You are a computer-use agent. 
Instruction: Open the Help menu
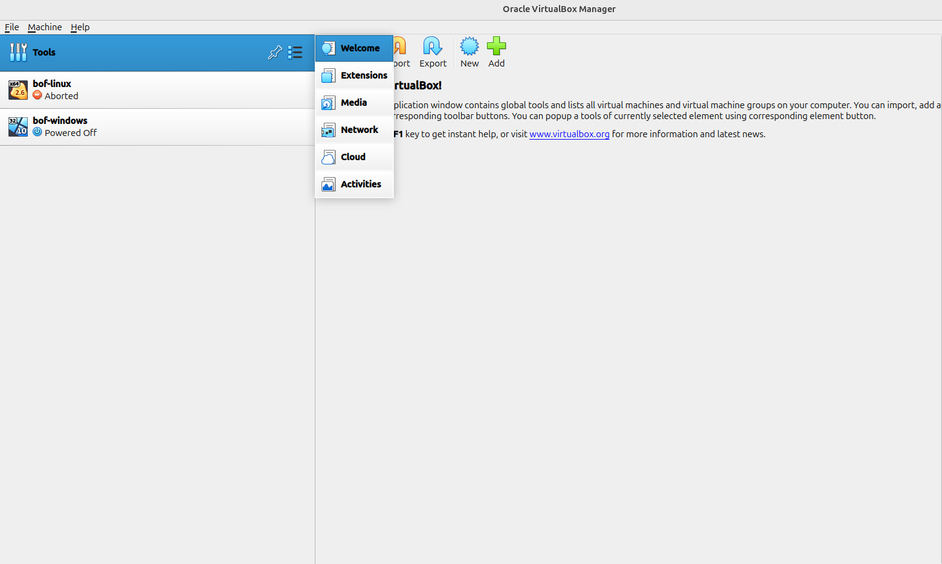click(x=80, y=27)
